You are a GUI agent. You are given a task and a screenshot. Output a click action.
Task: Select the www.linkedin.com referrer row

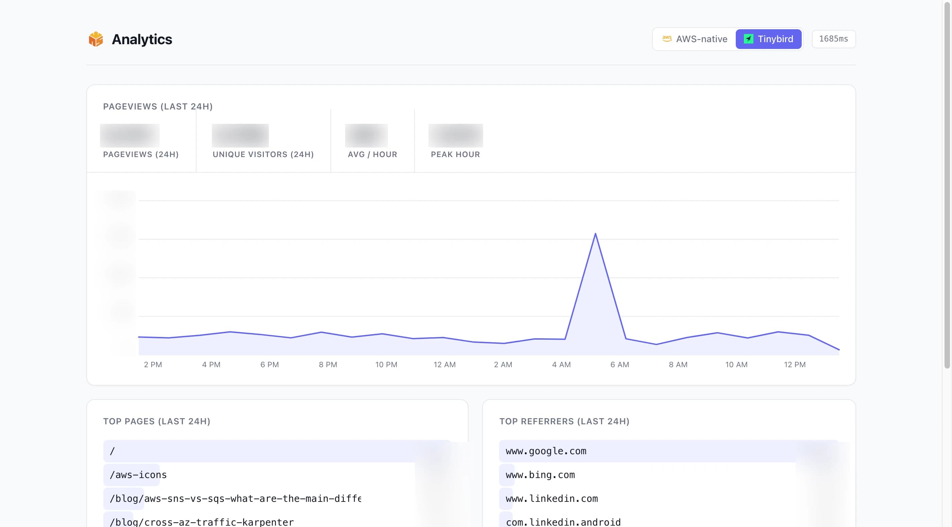669,498
